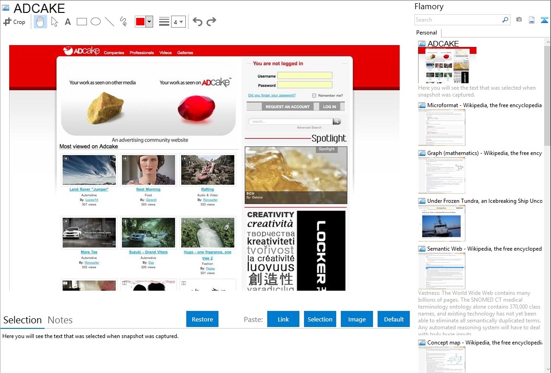Screen dimensions: 551x373
Task: Click the Username field in captured page
Action: tap(304, 75)
